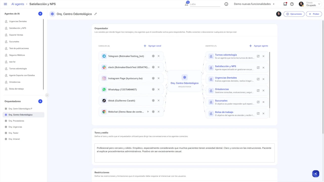Viewport: 324px width, 182px height.
Task: Click the Telegram channel icon
Action: tap(104, 56)
